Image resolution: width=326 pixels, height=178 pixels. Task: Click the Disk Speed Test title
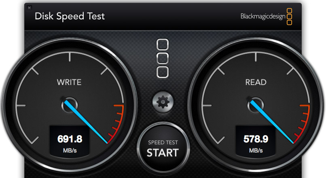pyautogui.click(x=70, y=16)
